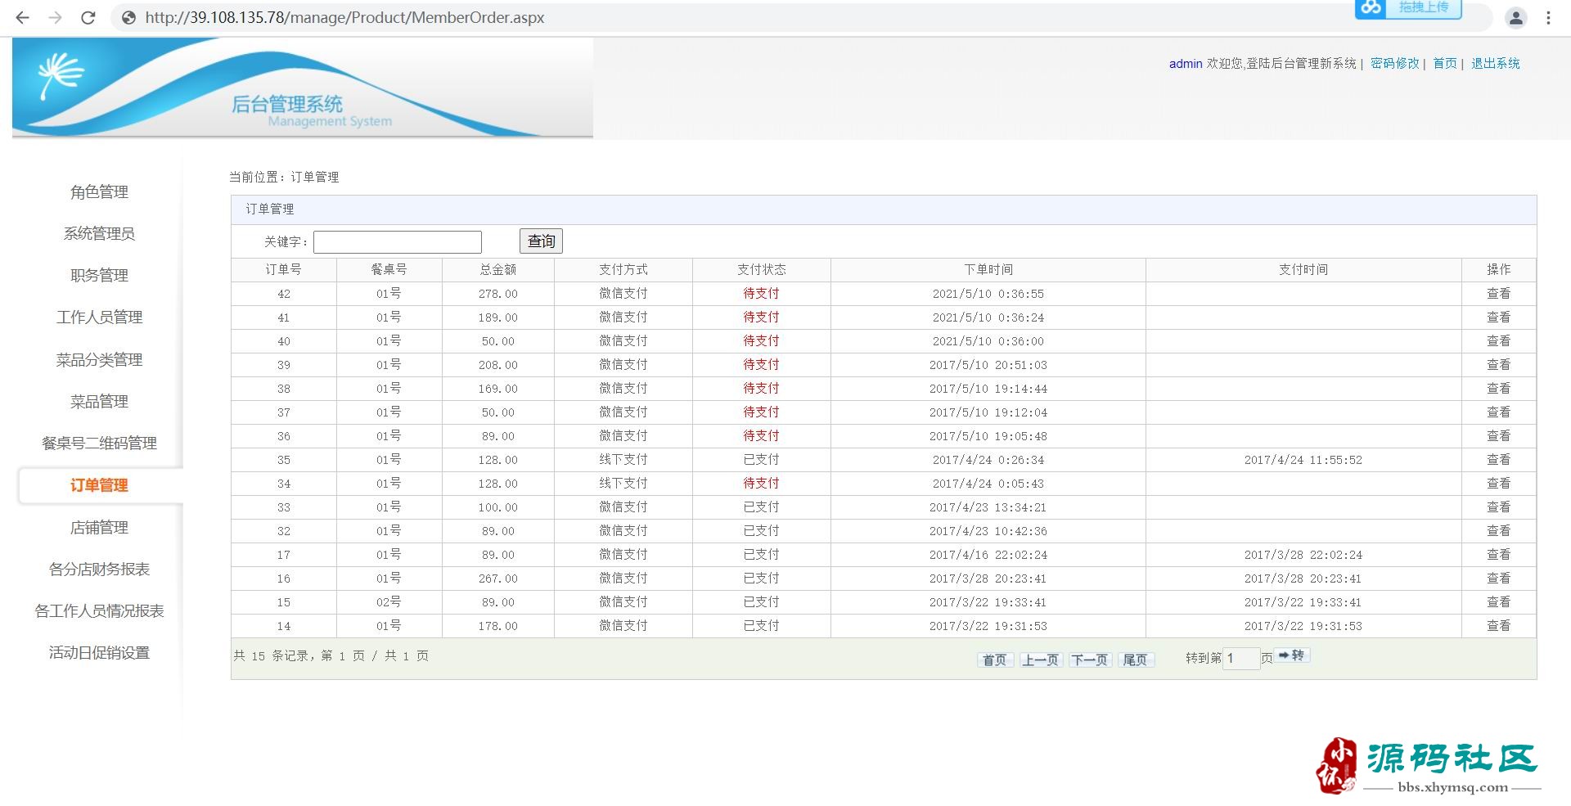1571x806 pixels.
Task: View order 16 via 查看
Action: click(1498, 578)
